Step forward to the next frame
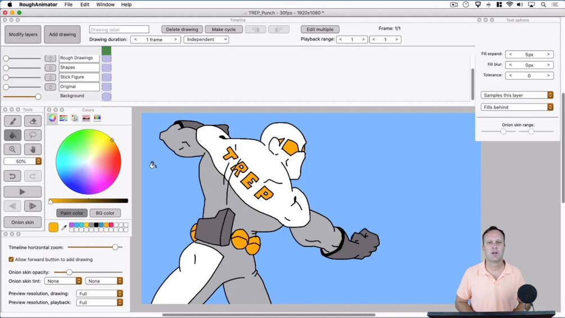 (33, 206)
